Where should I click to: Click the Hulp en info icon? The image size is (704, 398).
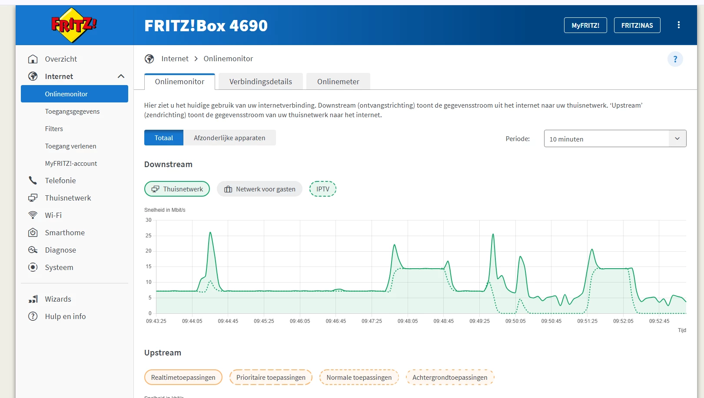pyautogui.click(x=33, y=316)
